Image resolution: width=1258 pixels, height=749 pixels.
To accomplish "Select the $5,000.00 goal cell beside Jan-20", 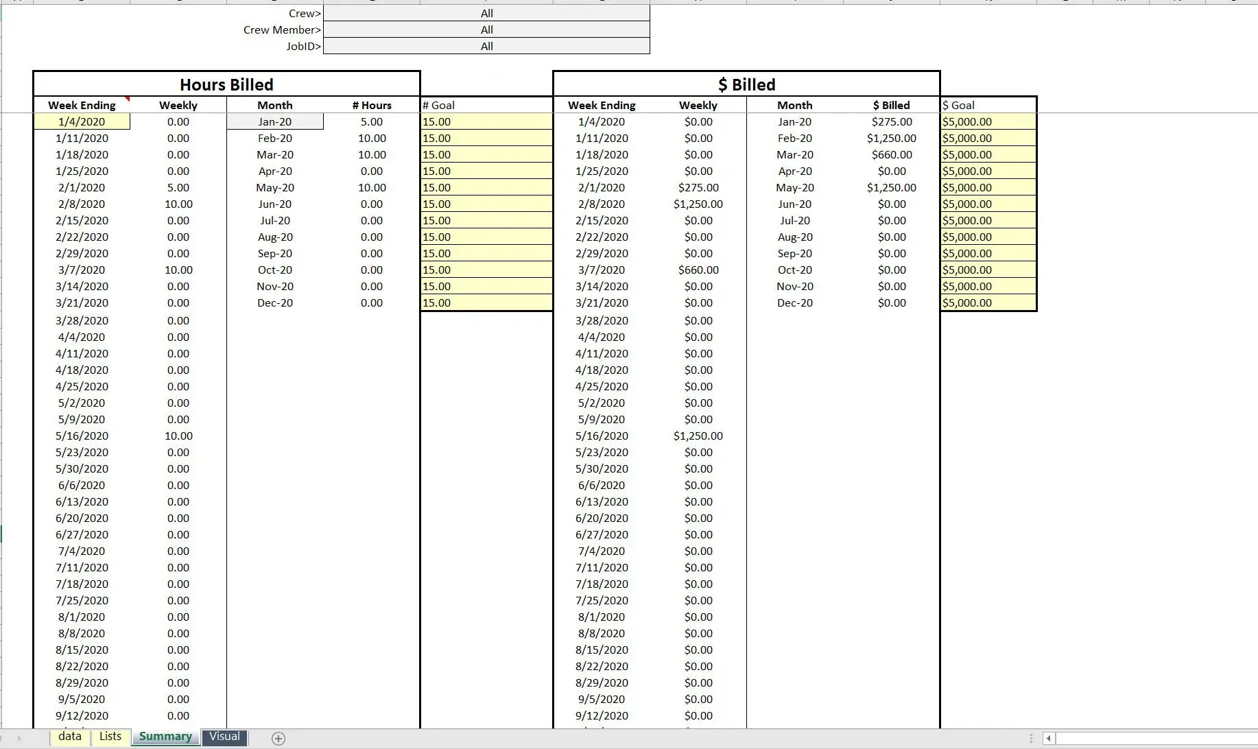I will (x=988, y=121).
